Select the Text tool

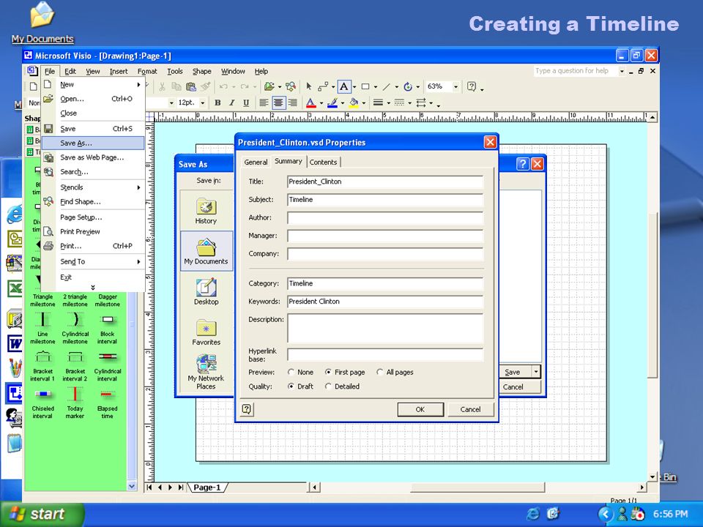tap(344, 86)
